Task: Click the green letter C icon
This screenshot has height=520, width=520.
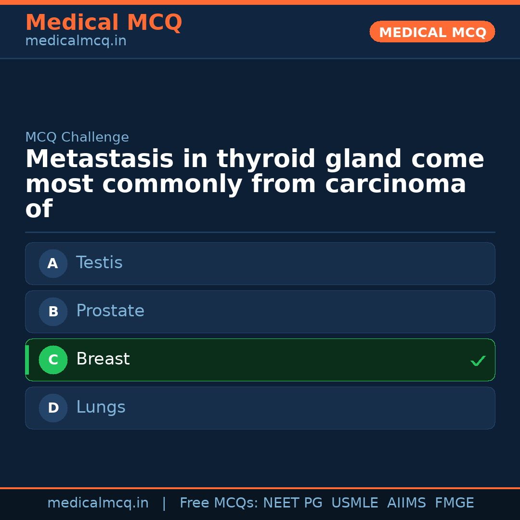Action: (53, 360)
